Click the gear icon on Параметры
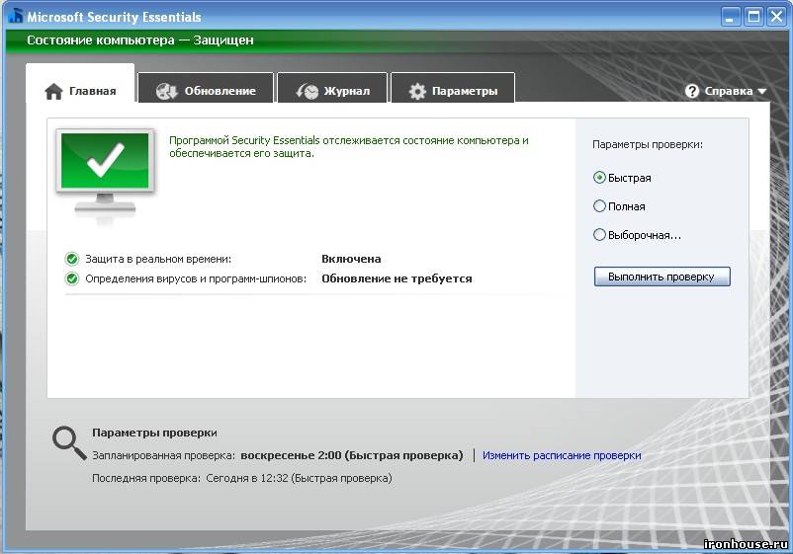The height and width of the screenshot is (554, 793). [417, 91]
